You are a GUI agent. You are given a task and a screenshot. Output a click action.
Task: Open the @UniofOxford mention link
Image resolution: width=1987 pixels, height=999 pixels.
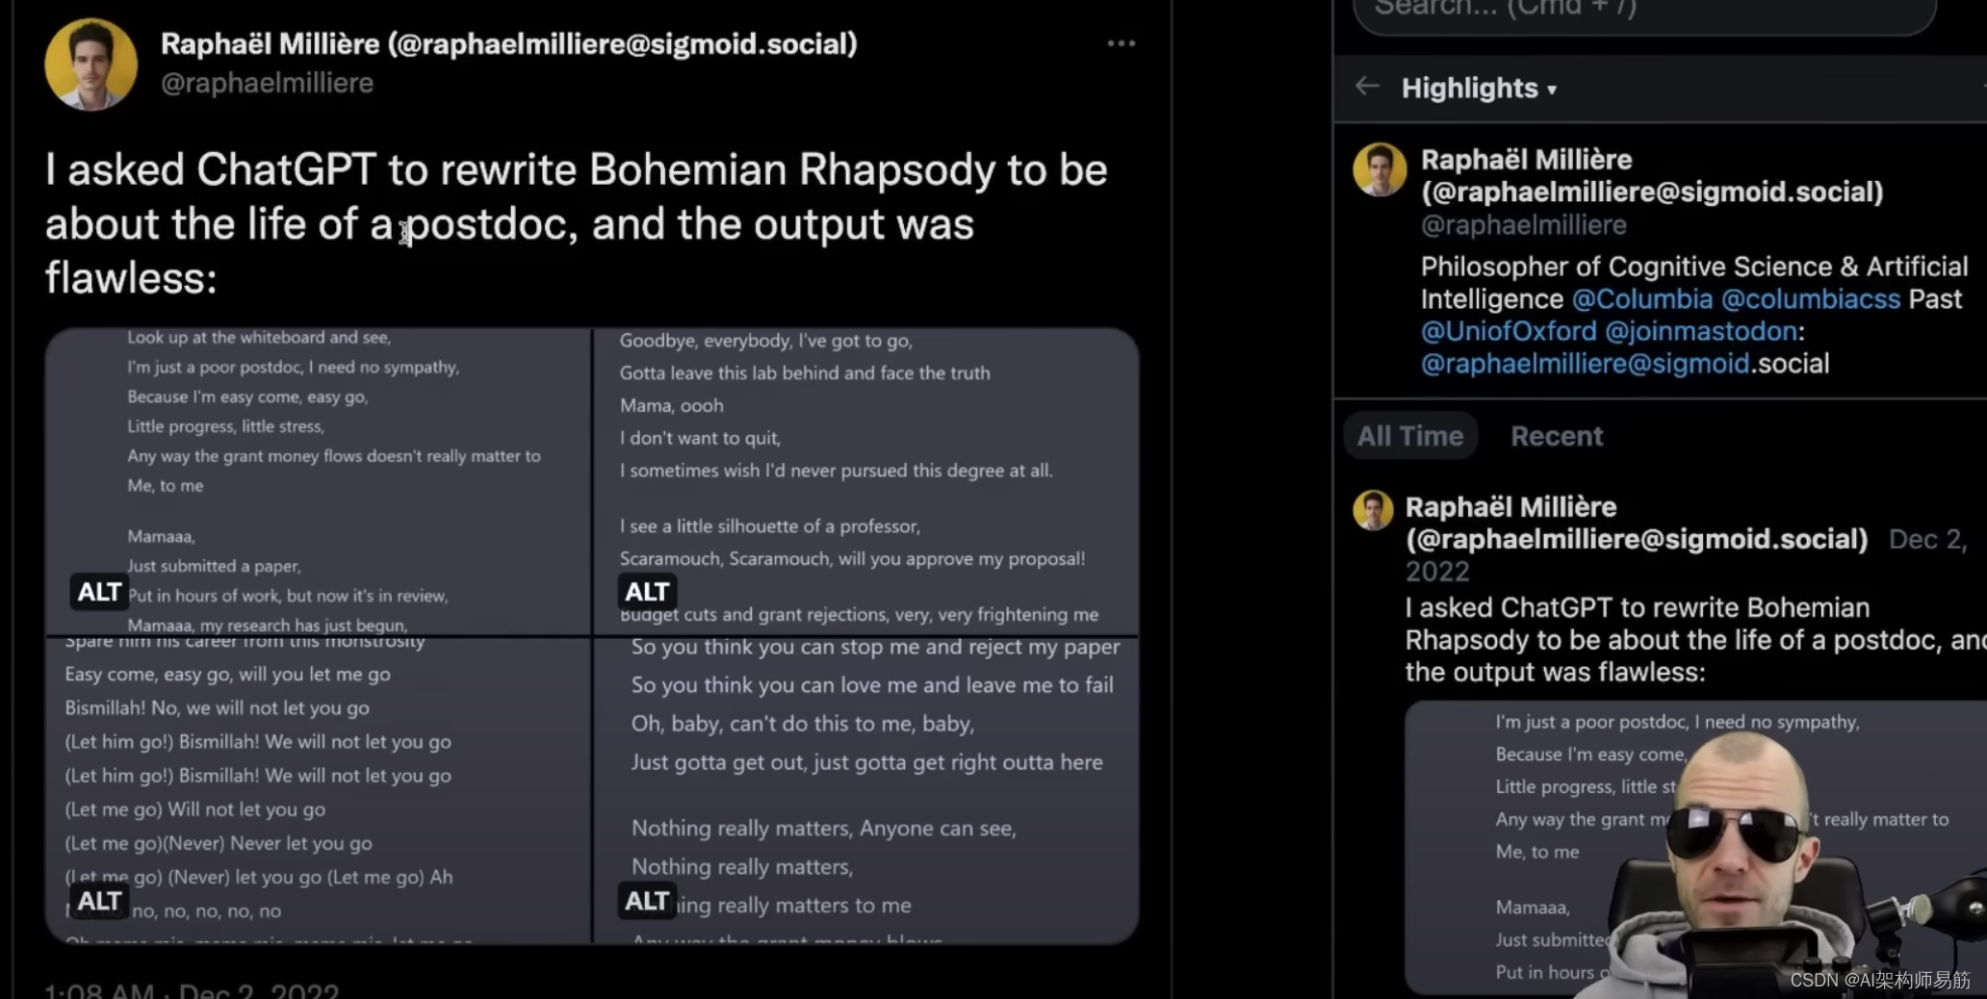[1508, 331]
